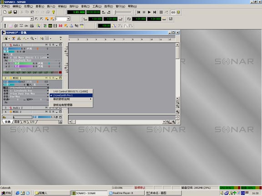Click the Windows Start button
Image resolution: width=262 pixels, height=196 pixels.
coord(6,193)
